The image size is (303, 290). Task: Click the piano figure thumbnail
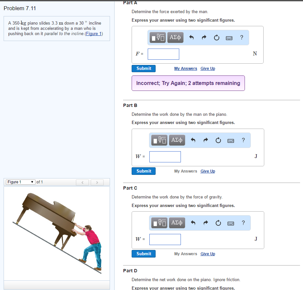click(56, 233)
